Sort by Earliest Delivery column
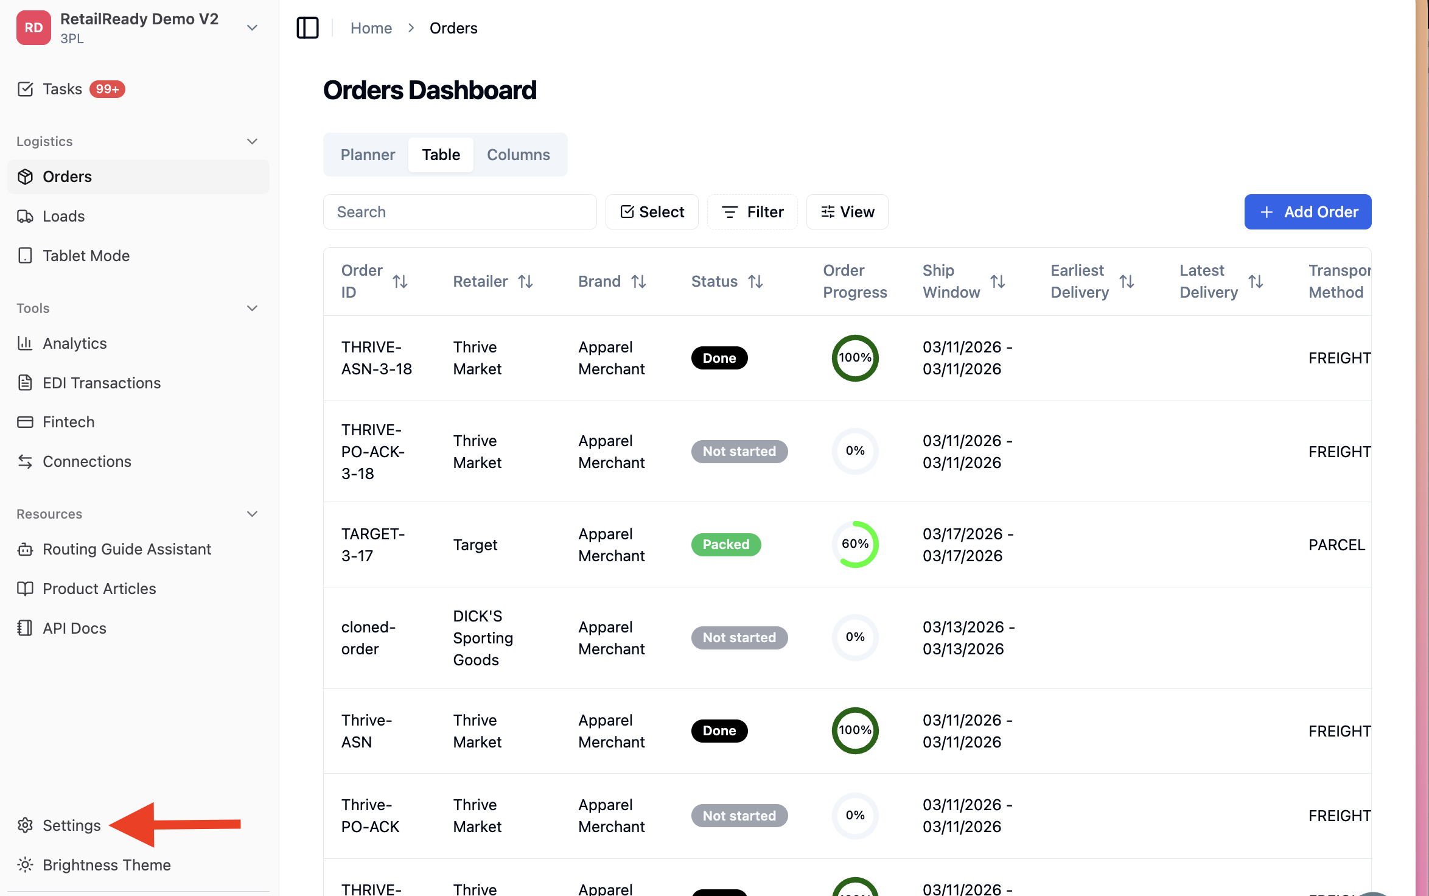The height and width of the screenshot is (896, 1429). pos(1127,281)
